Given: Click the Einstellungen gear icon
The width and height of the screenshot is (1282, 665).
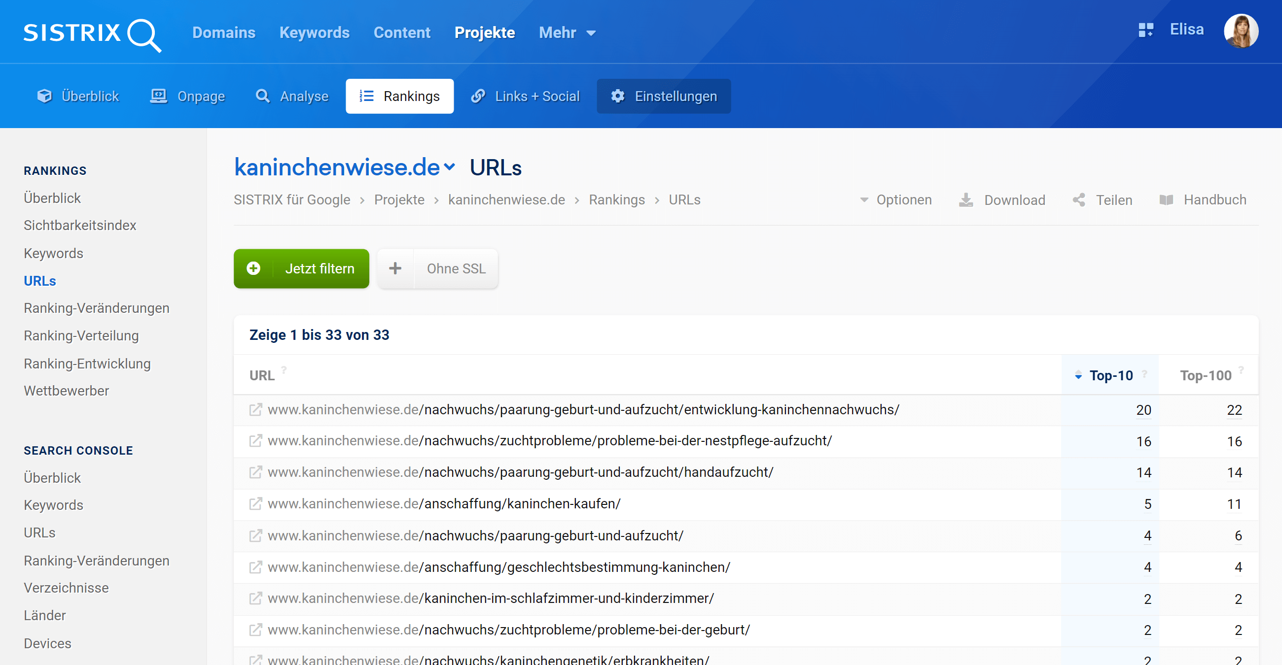Looking at the screenshot, I should [618, 96].
